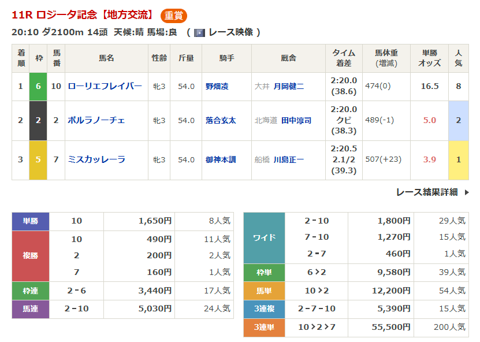Click the yellow frame 5 box
Screen dimensions: 480x342
(x=38, y=159)
